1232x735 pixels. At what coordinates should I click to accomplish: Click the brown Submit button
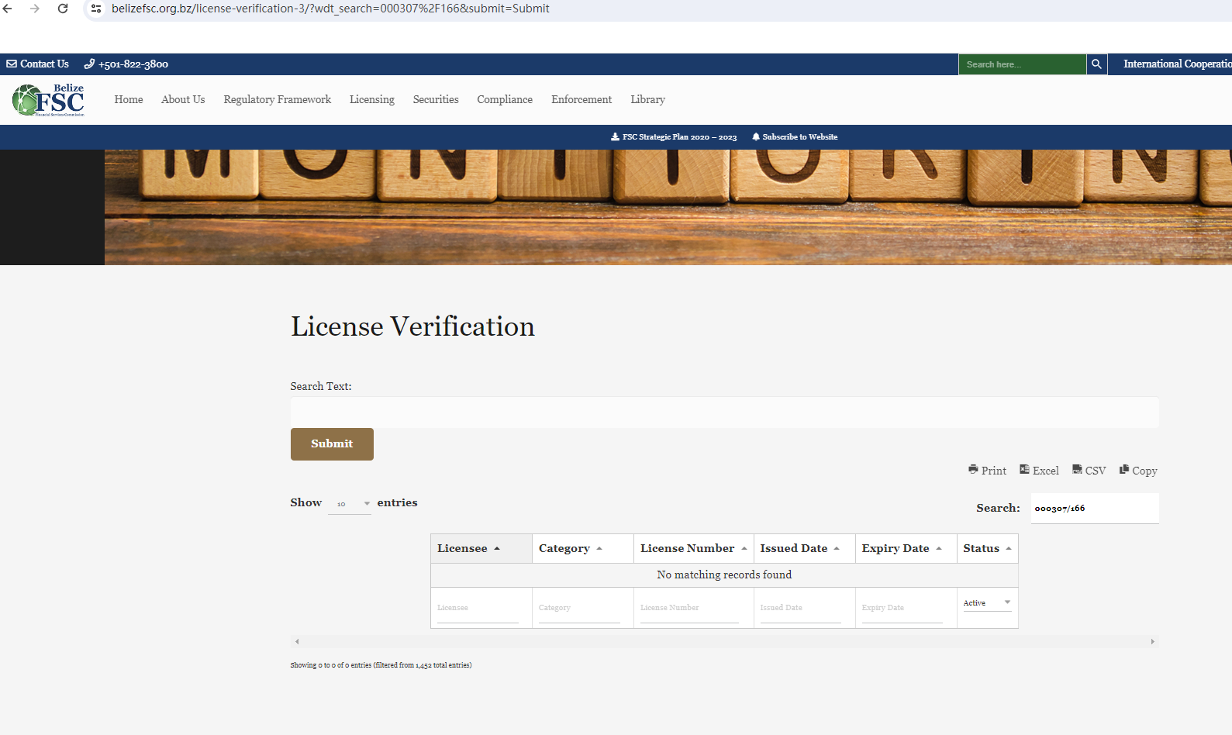click(332, 444)
